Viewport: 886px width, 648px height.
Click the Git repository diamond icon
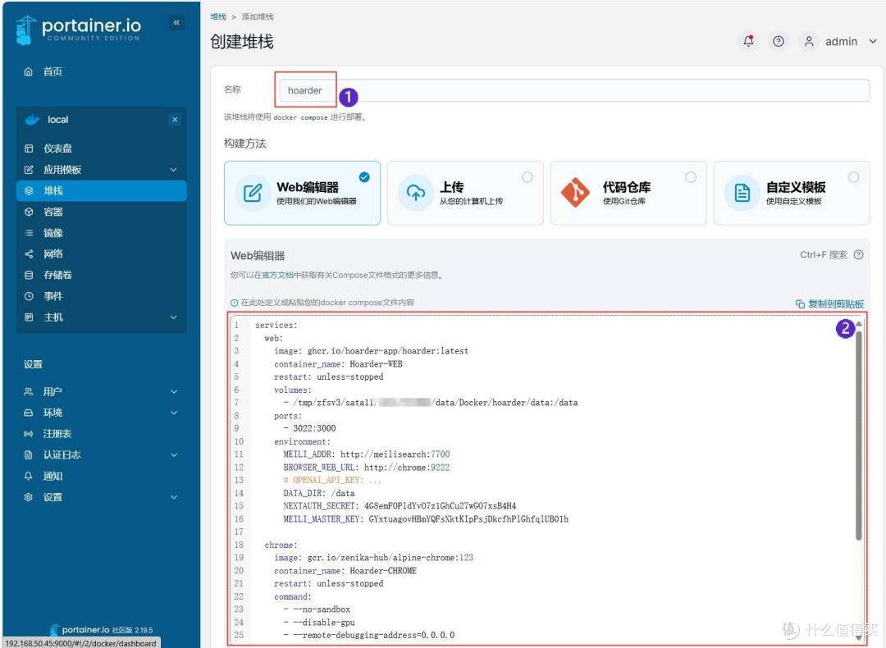pyautogui.click(x=575, y=193)
